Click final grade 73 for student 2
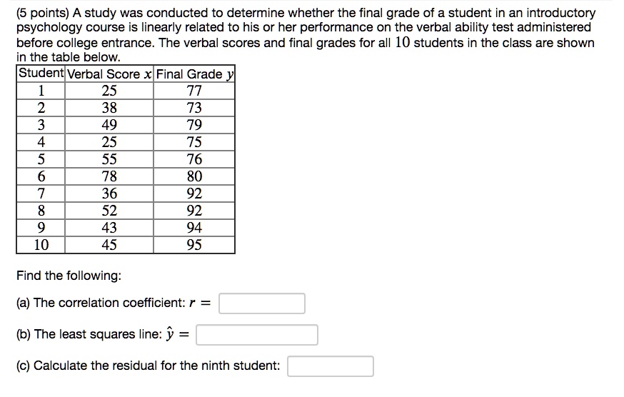The height and width of the screenshot is (397, 624). (x=194, y=108)
